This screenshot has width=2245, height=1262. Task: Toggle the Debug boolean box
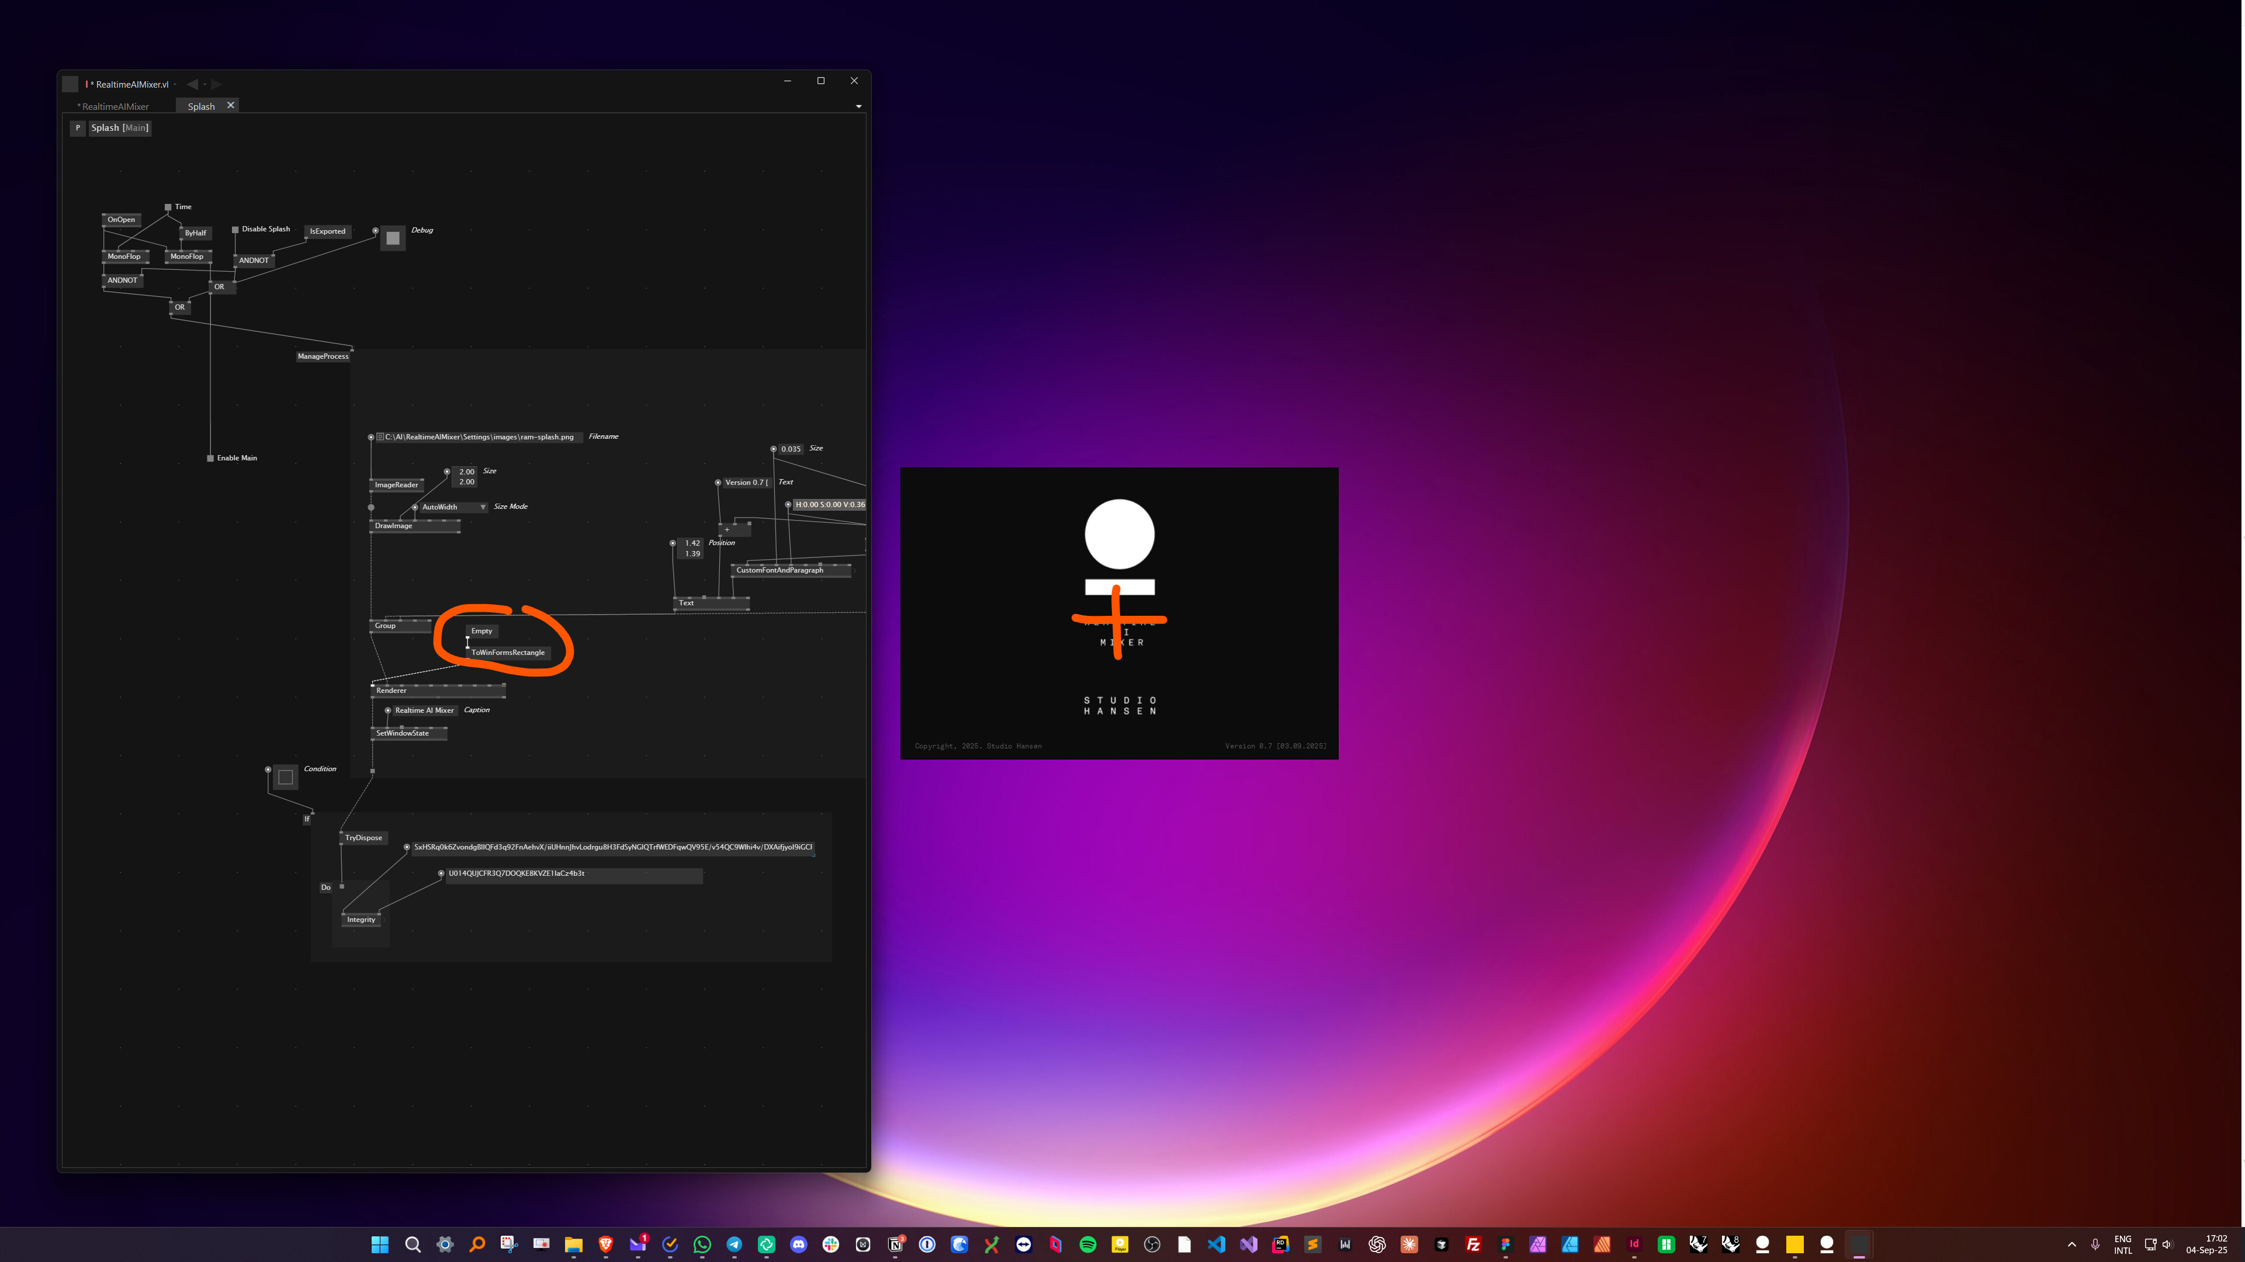pos(393,238)
